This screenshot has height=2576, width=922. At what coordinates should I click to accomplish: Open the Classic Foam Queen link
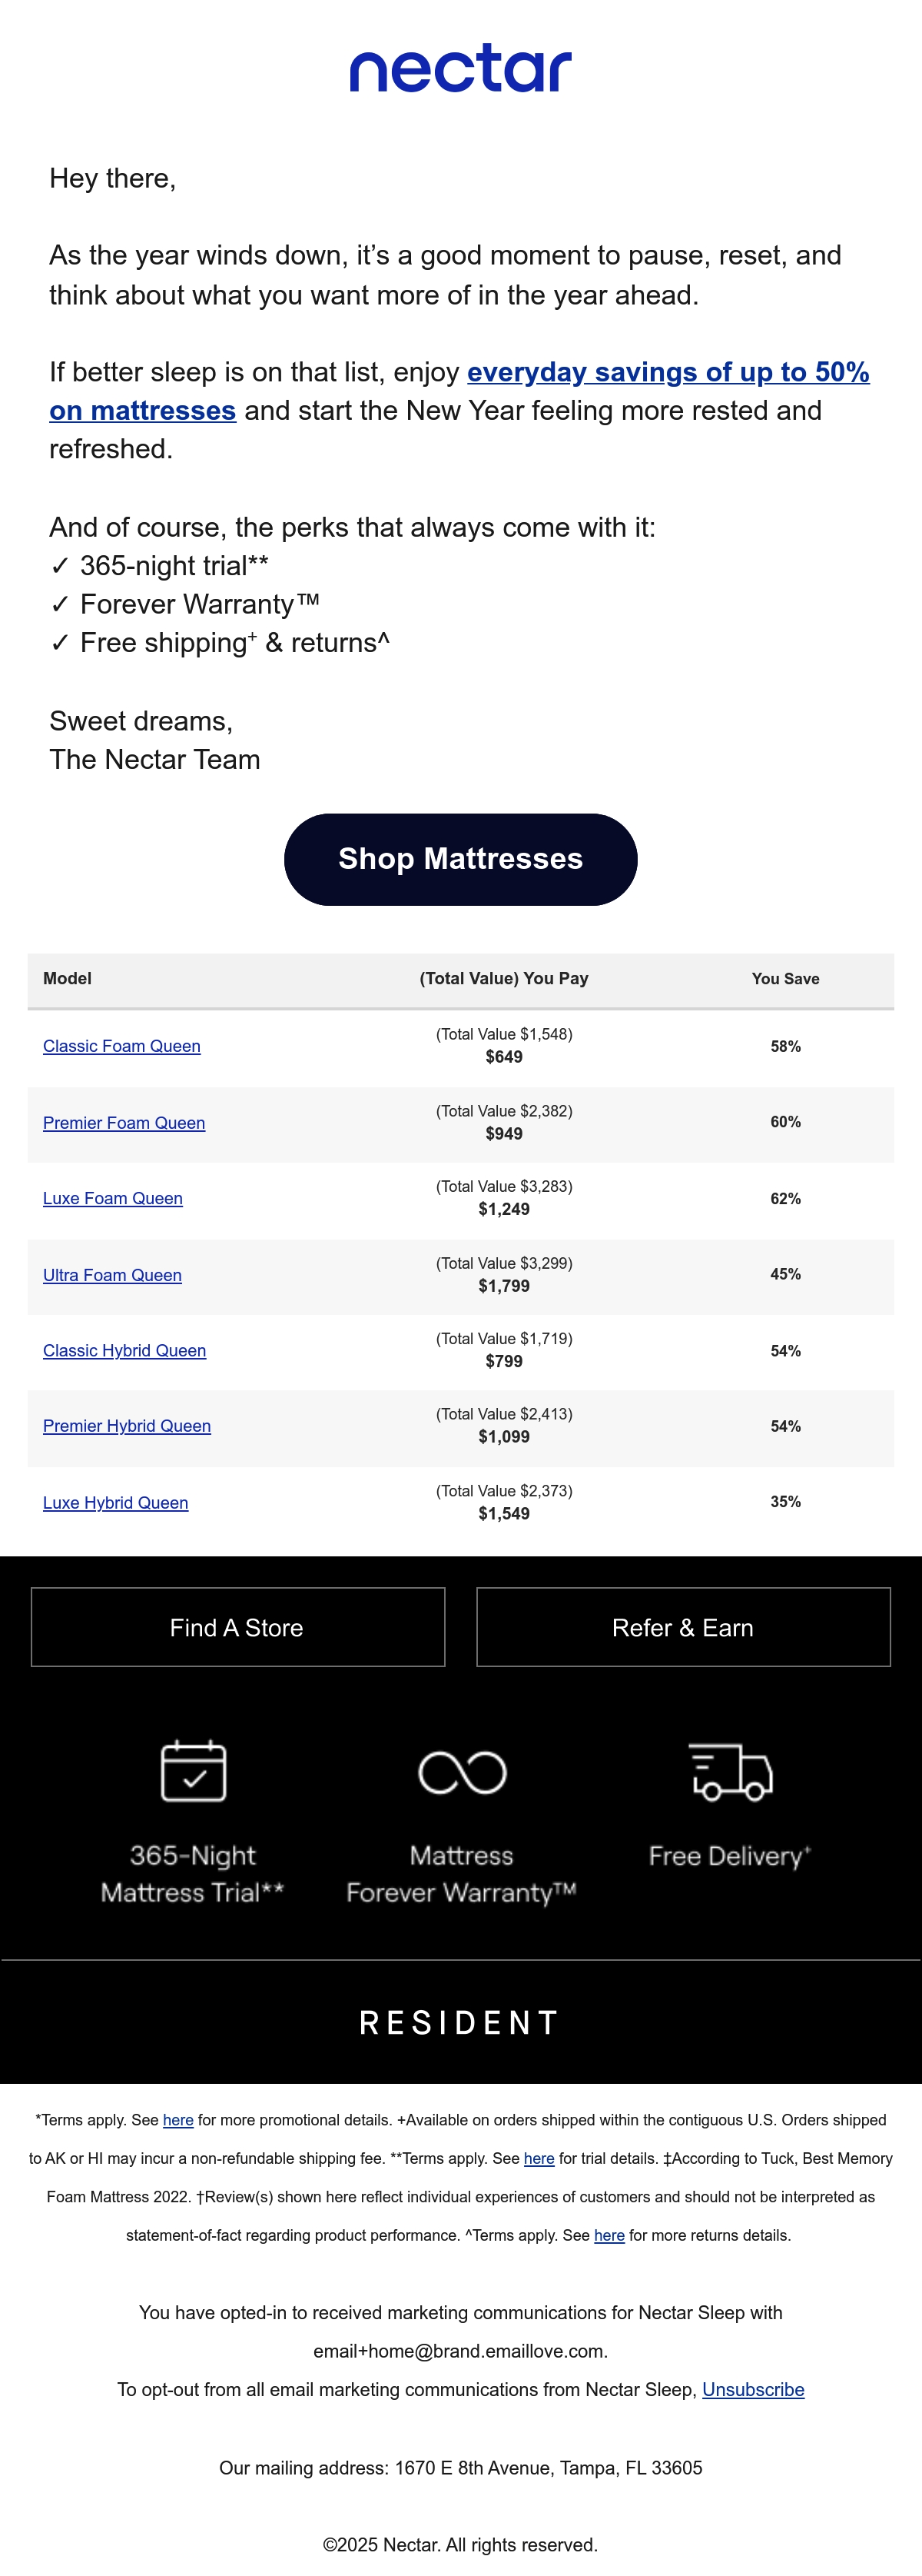coord(122,1046)
